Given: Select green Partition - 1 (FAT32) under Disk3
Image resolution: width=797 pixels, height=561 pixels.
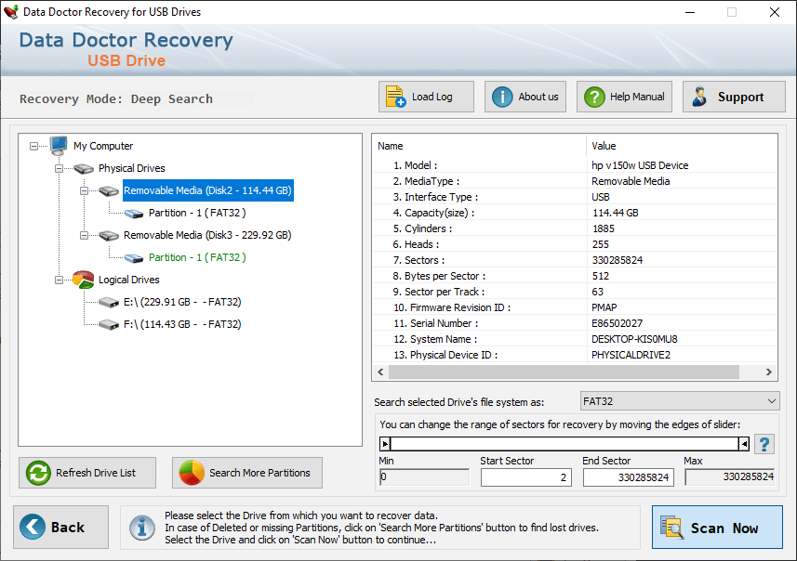Looking at the screenshot, I should coord(197,257).
